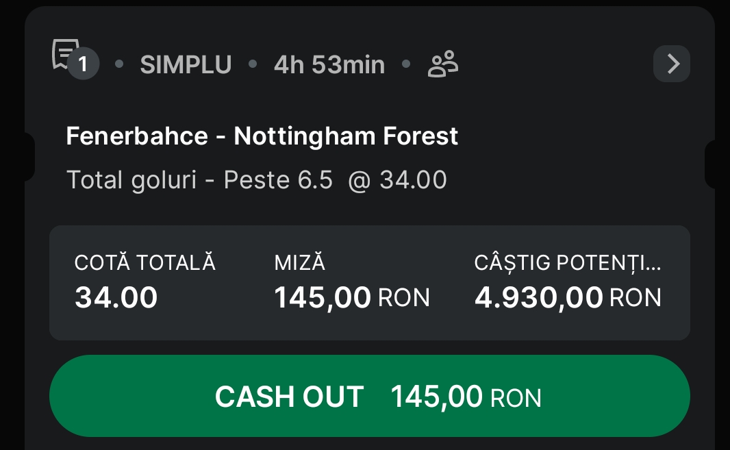Click the COTĂ TOTALĂ label
Image resolution: width=730 pixels, height=450 pixels.
[144, 262]
